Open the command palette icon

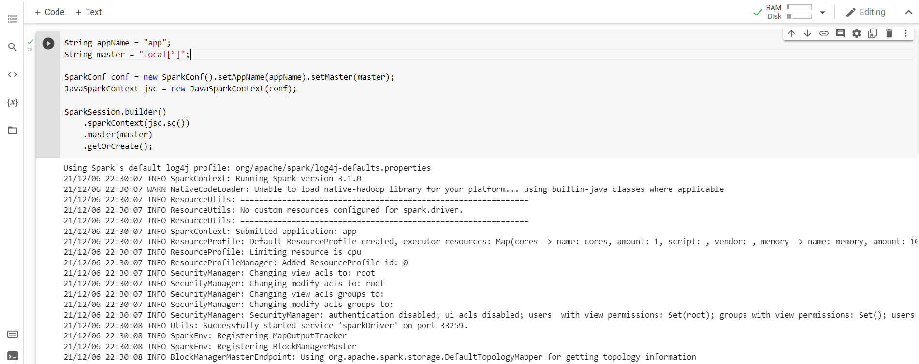[x=13, y=335]
